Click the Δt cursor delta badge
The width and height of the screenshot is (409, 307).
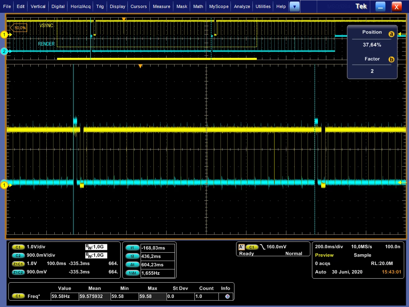(132, 265)
